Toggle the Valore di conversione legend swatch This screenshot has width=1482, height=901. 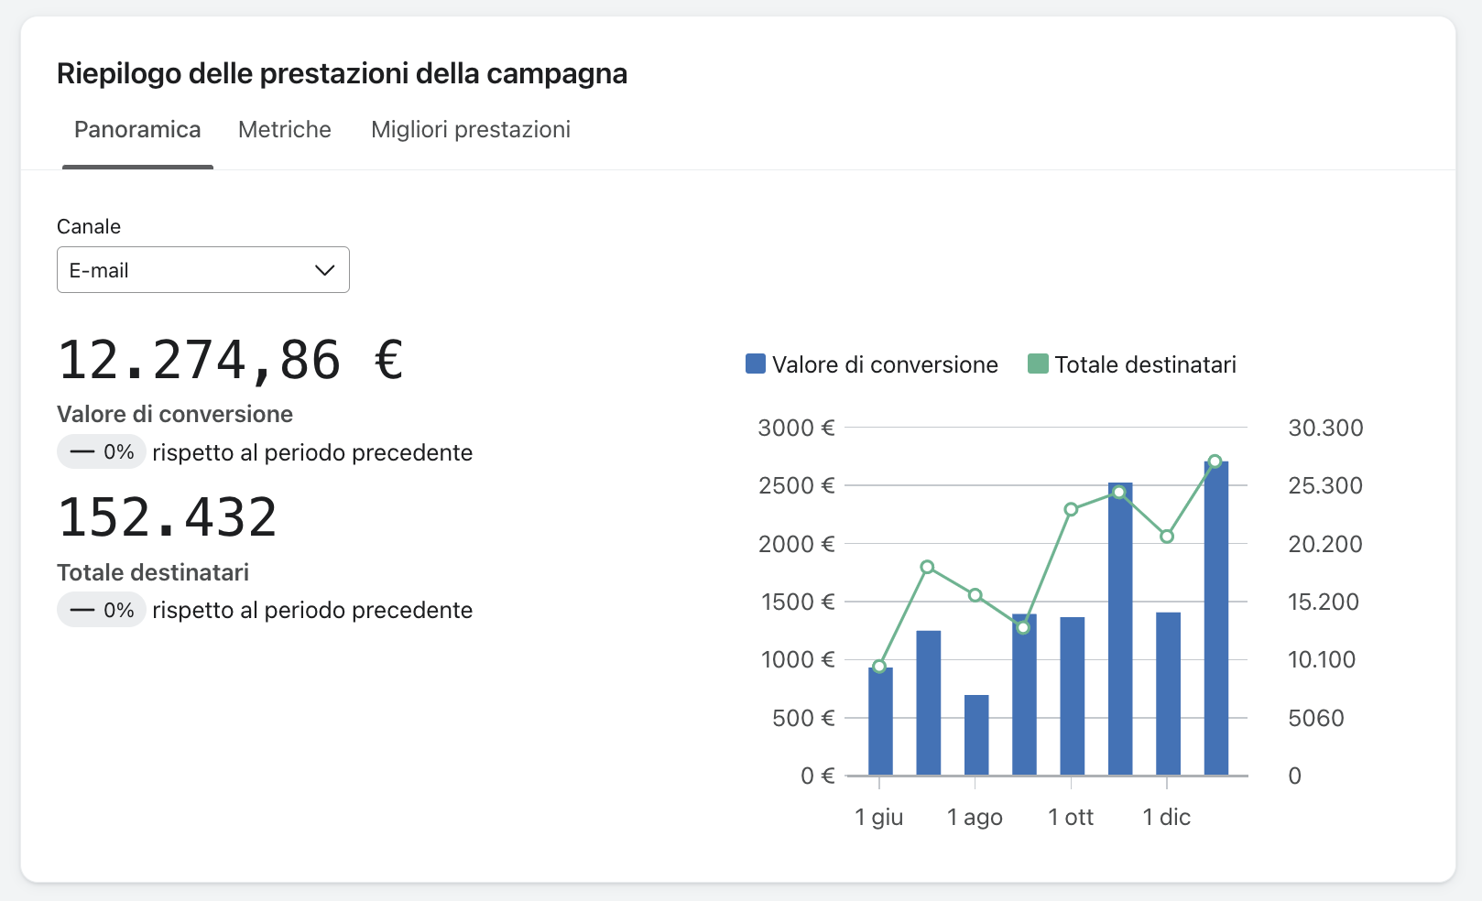756,364
